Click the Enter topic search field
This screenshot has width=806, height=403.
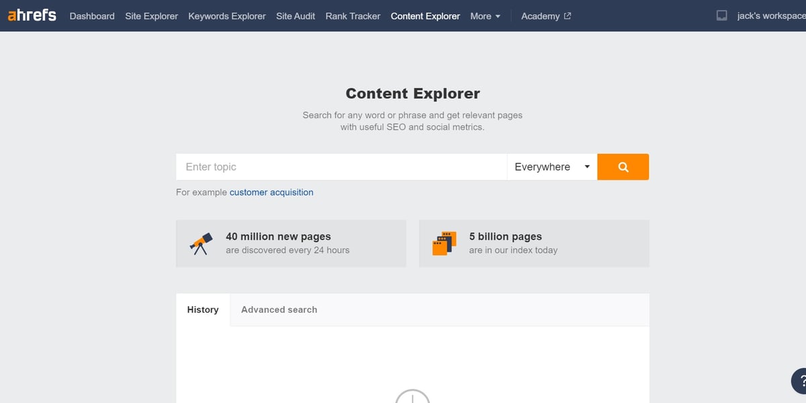click(341, 167)
